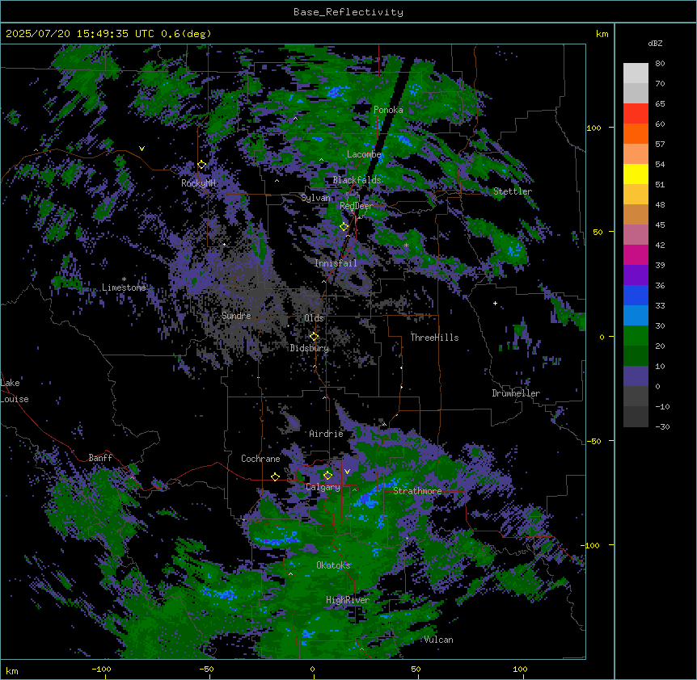
Task: Click the HighRiver city label
Action: click(348, 600)
